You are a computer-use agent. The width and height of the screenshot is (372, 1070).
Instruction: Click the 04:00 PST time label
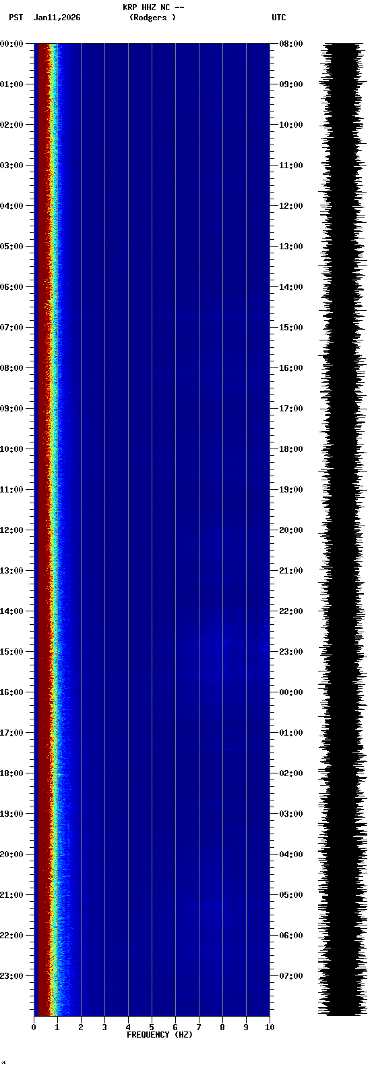point(11,206)
